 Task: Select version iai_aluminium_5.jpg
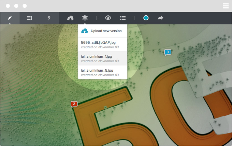click(x=103, y=72)
